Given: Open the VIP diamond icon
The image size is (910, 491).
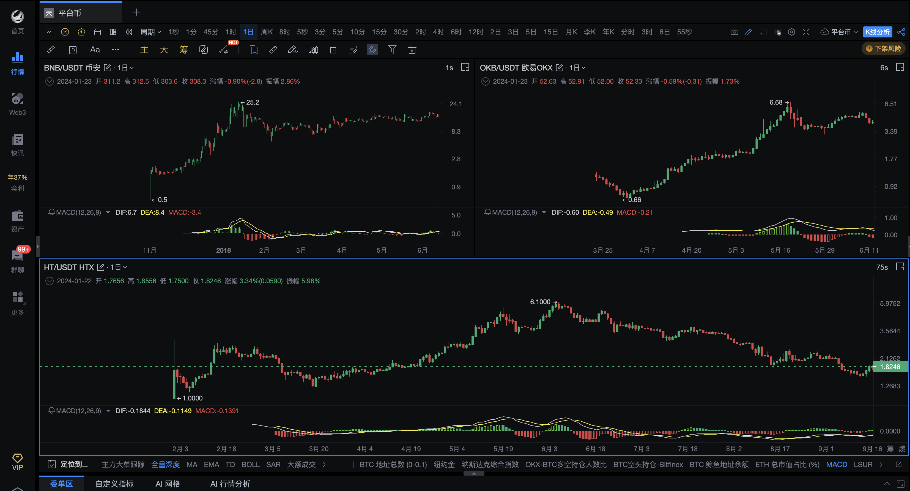Looking at the screenshot, I should tap(17, 462).
